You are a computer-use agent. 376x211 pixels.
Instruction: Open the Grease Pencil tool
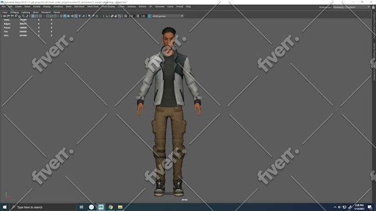[27, 16]
